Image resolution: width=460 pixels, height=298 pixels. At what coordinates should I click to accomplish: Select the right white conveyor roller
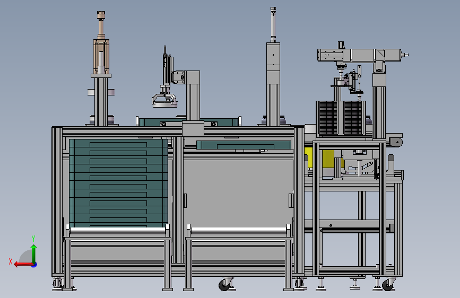pos(239,231)
